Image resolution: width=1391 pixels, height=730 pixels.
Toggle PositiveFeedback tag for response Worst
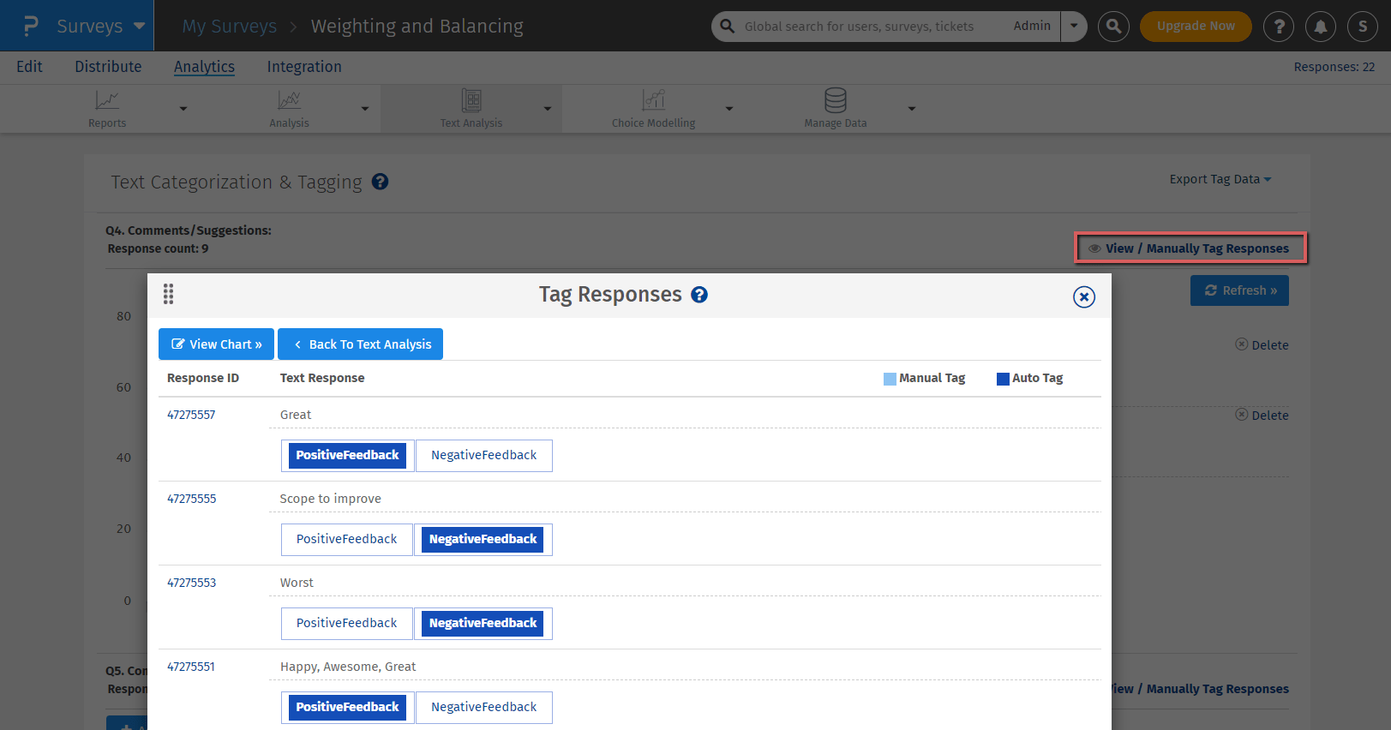coord(346,624)
